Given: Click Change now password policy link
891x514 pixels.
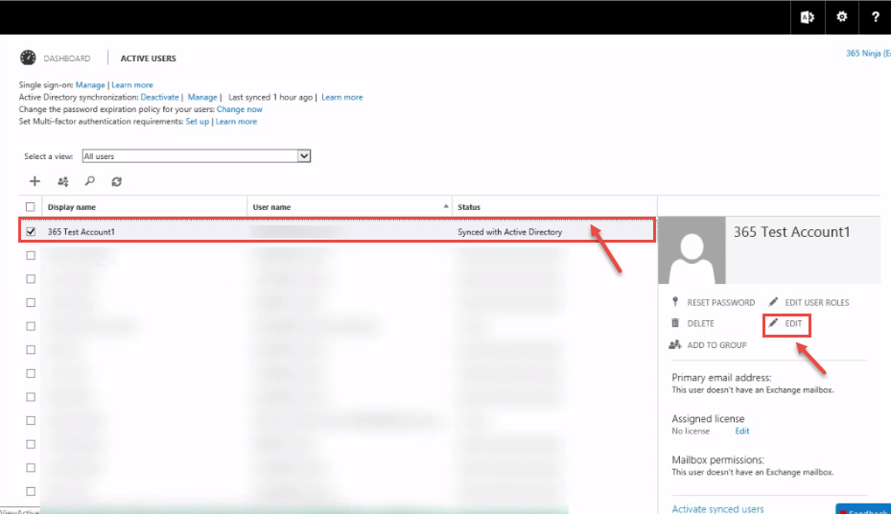Looking at the screenshot, I should [x=239, y=109].
